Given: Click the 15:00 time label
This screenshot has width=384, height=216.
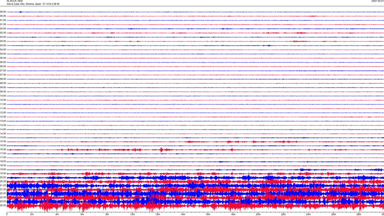Looking at the screenshot, I should [3, 137].
